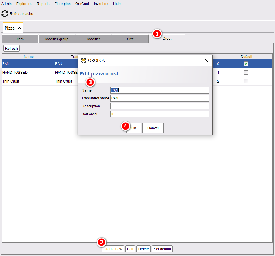Click Thin Crust translated name cell
The image size is (275, 256).
(x=66, y=81)
